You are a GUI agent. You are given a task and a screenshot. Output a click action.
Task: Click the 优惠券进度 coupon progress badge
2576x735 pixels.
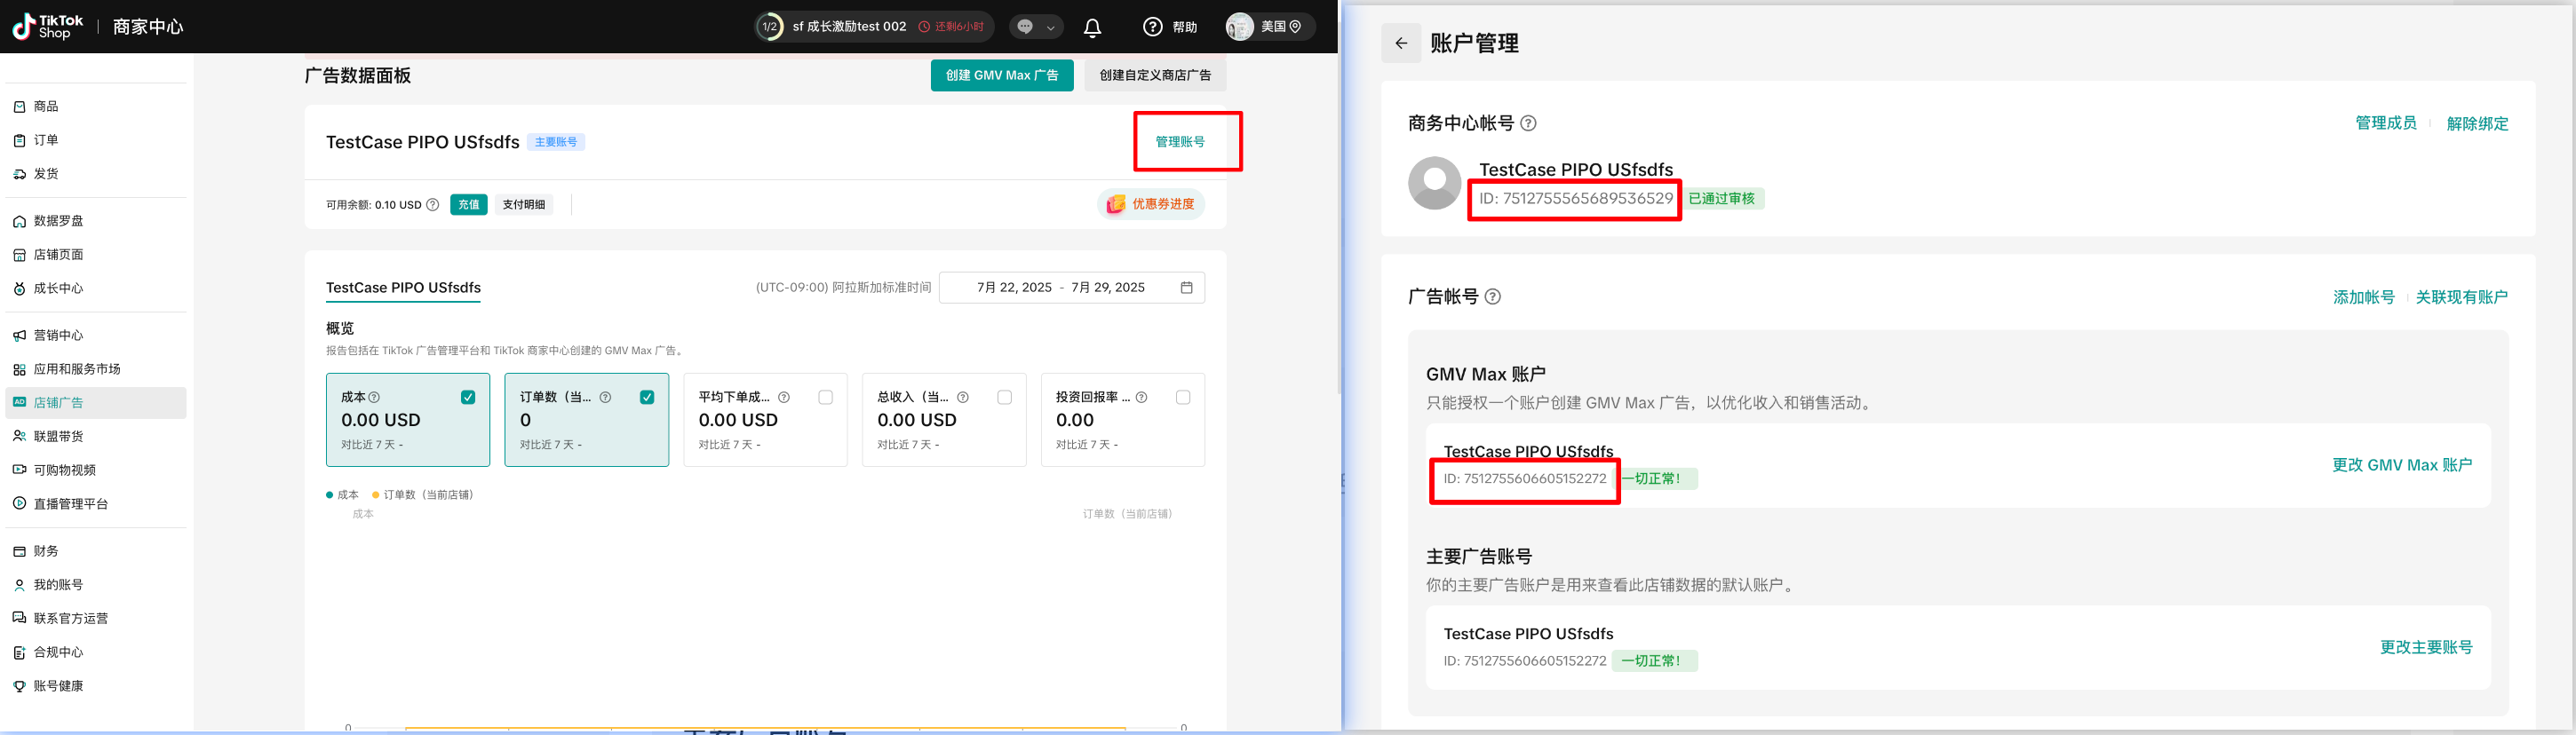1151,205
